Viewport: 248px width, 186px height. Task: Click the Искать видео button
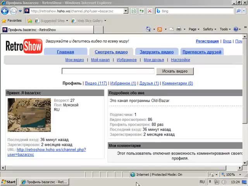coord(175,71)
